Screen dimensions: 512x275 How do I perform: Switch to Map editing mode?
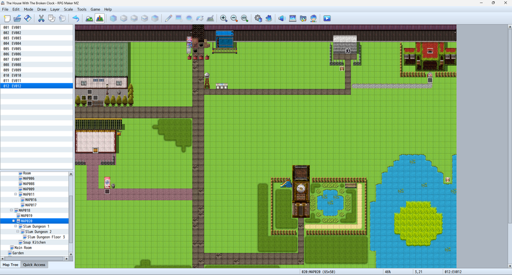point(89,18)
